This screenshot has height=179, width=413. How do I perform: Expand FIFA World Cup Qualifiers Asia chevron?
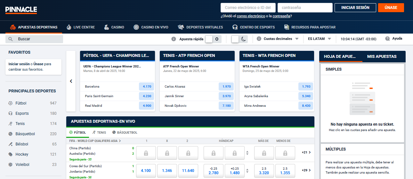(120, 141)
